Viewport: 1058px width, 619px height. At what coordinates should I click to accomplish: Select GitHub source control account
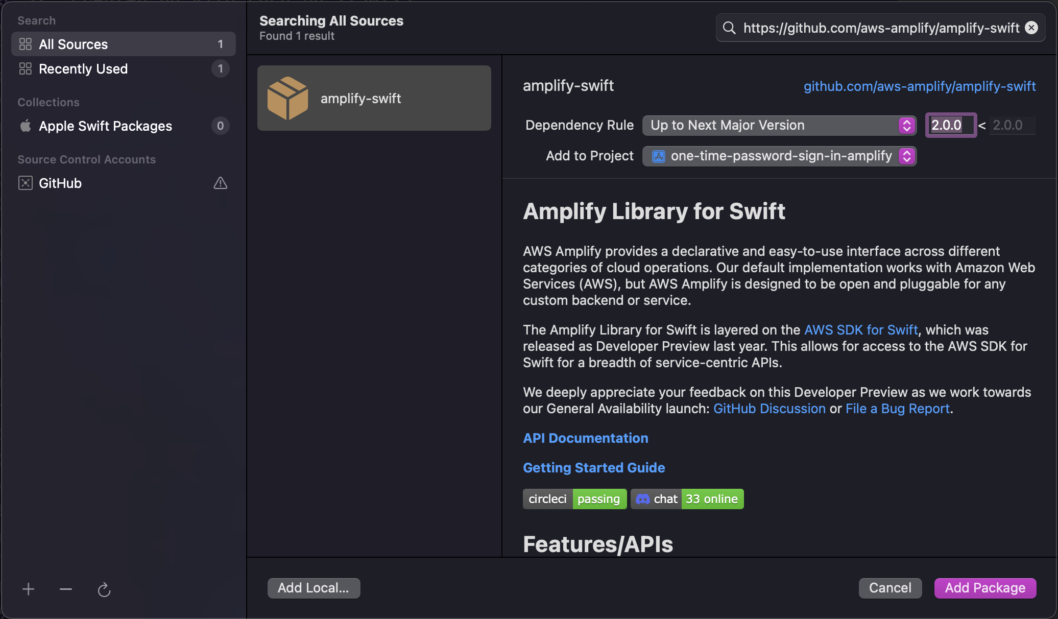(60, 183)
